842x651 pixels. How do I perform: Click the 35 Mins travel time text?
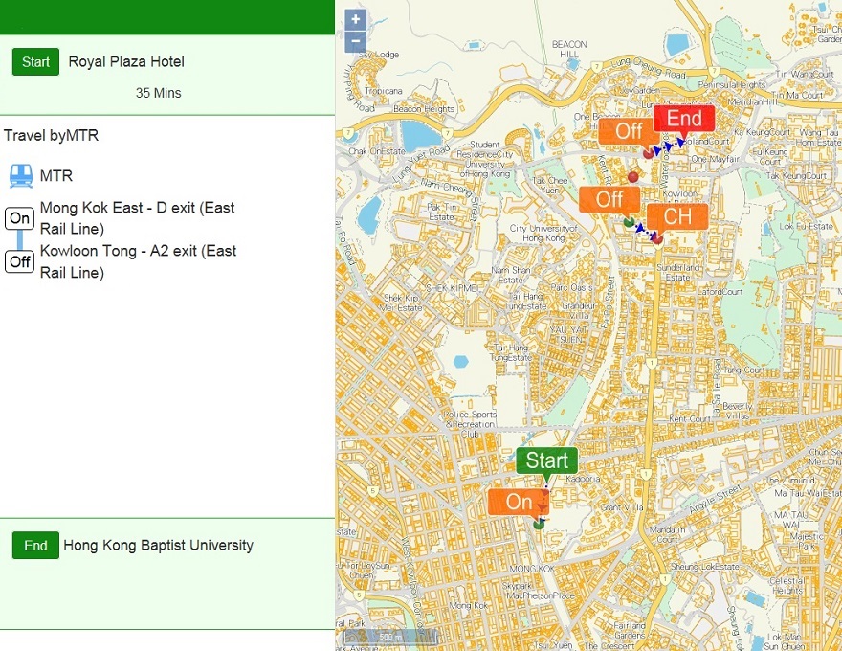pos(159,93)
